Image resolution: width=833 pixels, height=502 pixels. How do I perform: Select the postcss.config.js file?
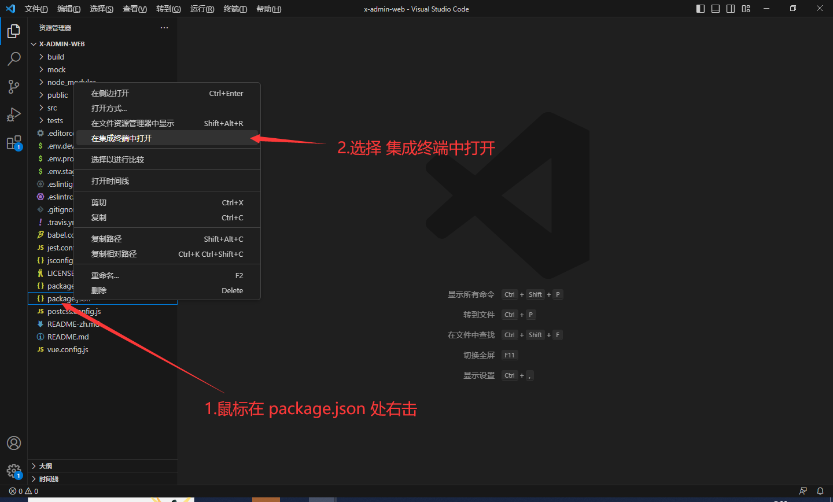click(x=102, y=311)
